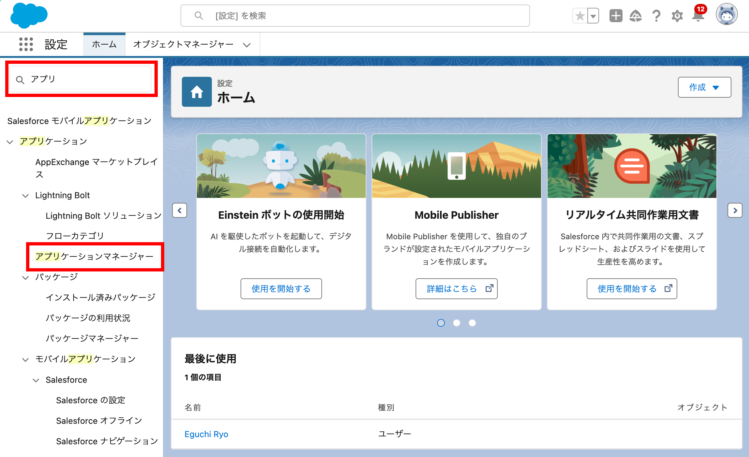Open the setup gear icon menu
This screenshot has width=749, height=457.
click(677, 16)
